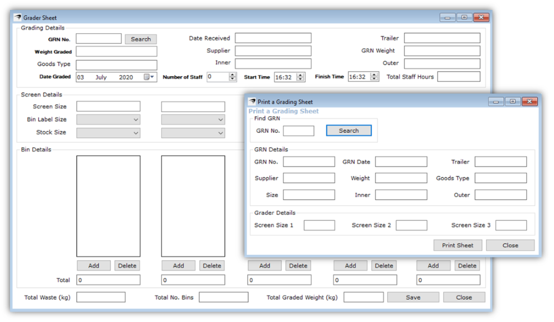The width and height of the screenshot is (554, 322).
Task: Click GRN No. field in Grading Details
Action: [x=99, y=39]
